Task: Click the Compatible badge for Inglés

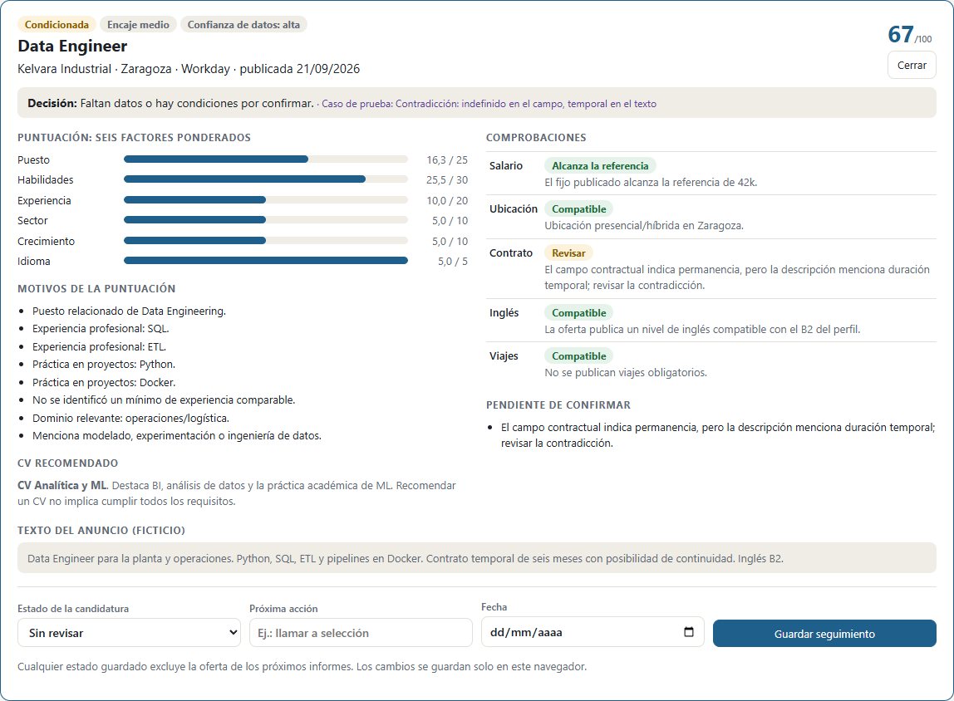Action: tap(578, 313)
